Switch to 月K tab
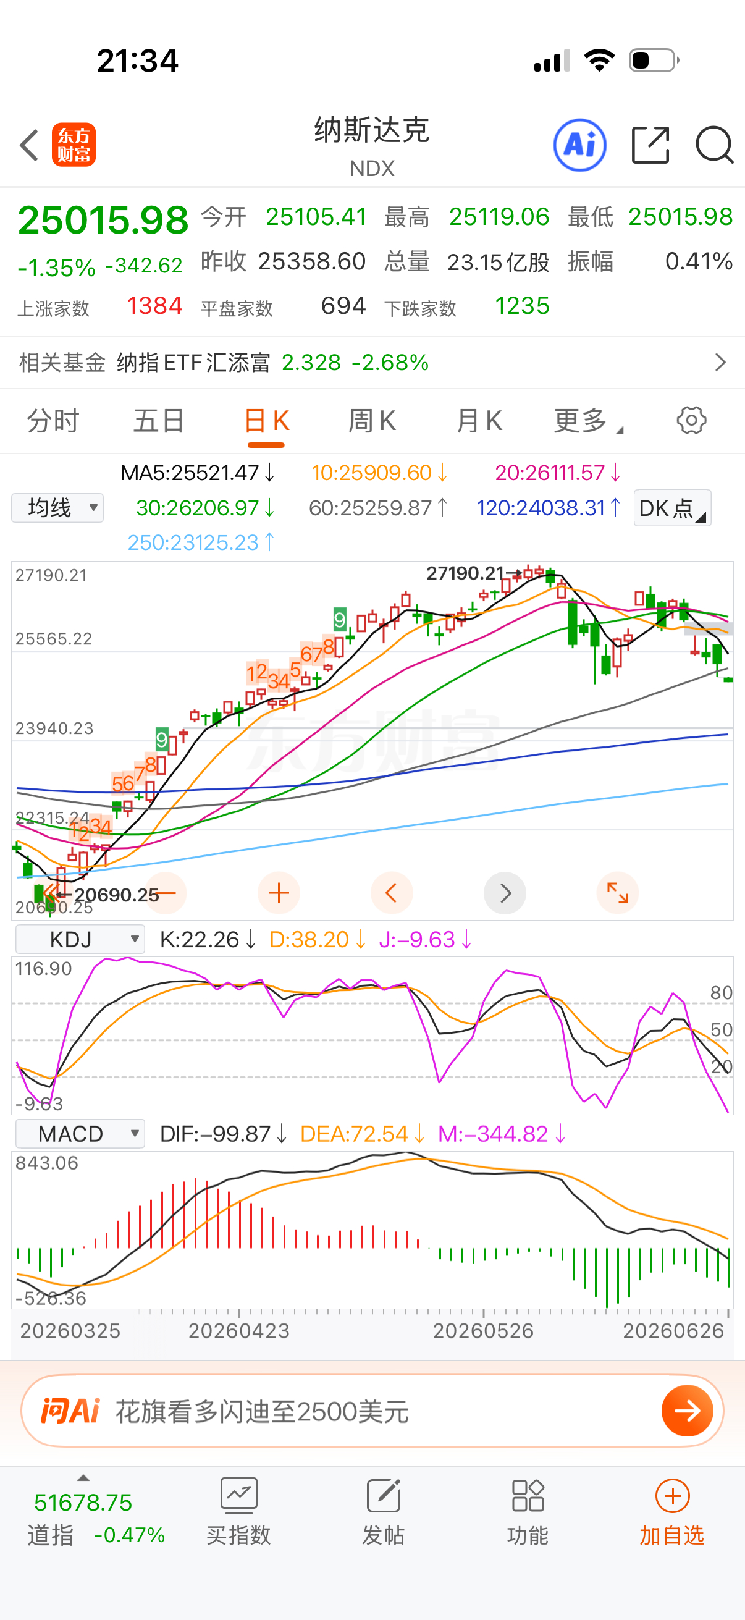The image size is (745, 1620). tap(479, 420)
